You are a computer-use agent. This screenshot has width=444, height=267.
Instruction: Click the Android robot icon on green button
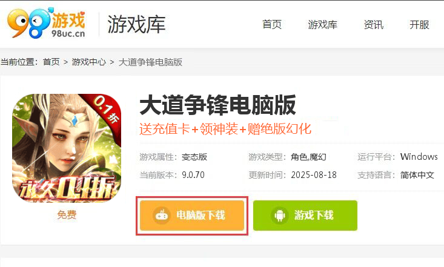[x=280, y=216]
